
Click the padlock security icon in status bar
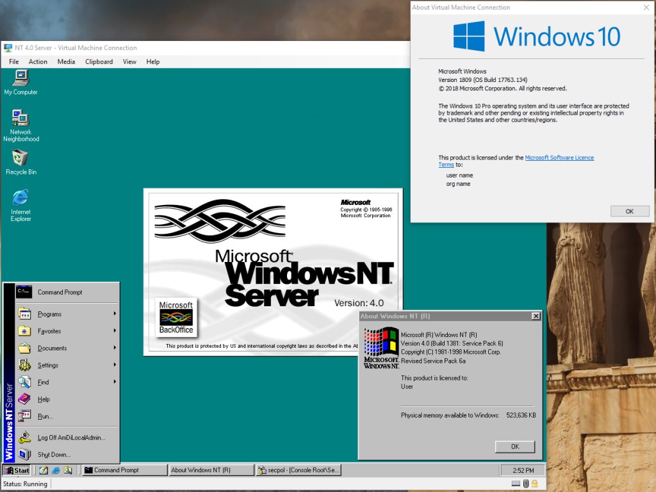[x=535, y=484]
